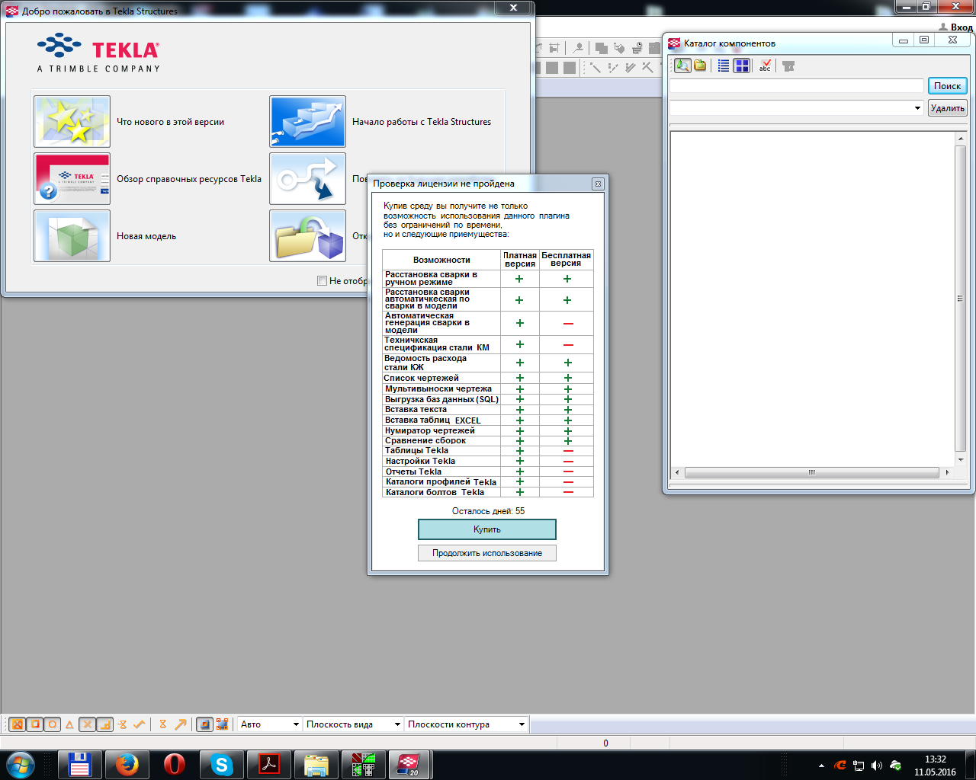Toggle the 'Не отображать' checkbox in welcome dialog
Screen dimensions: 976x780
[x=322, y=281]
